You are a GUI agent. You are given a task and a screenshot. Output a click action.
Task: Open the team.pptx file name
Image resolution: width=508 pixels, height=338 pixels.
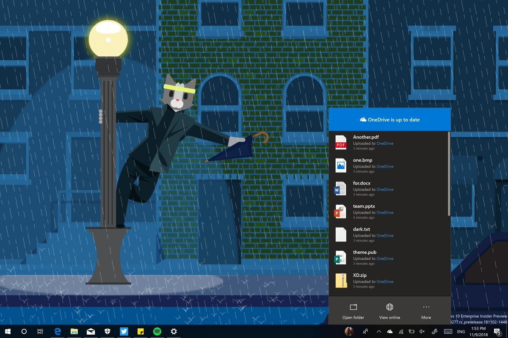click(364, 206)
